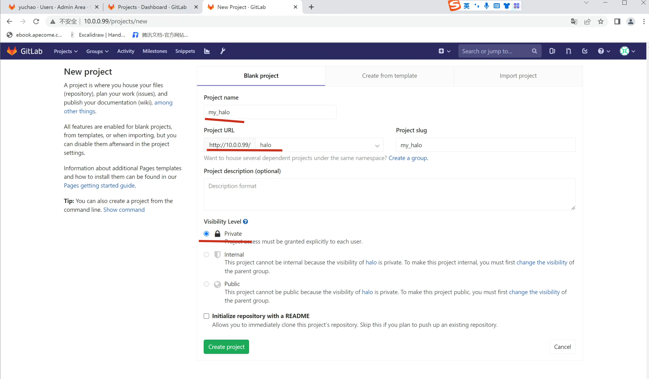Select the Private visibility radio button
Screen dimensions: 649x379
click(206, 234)
